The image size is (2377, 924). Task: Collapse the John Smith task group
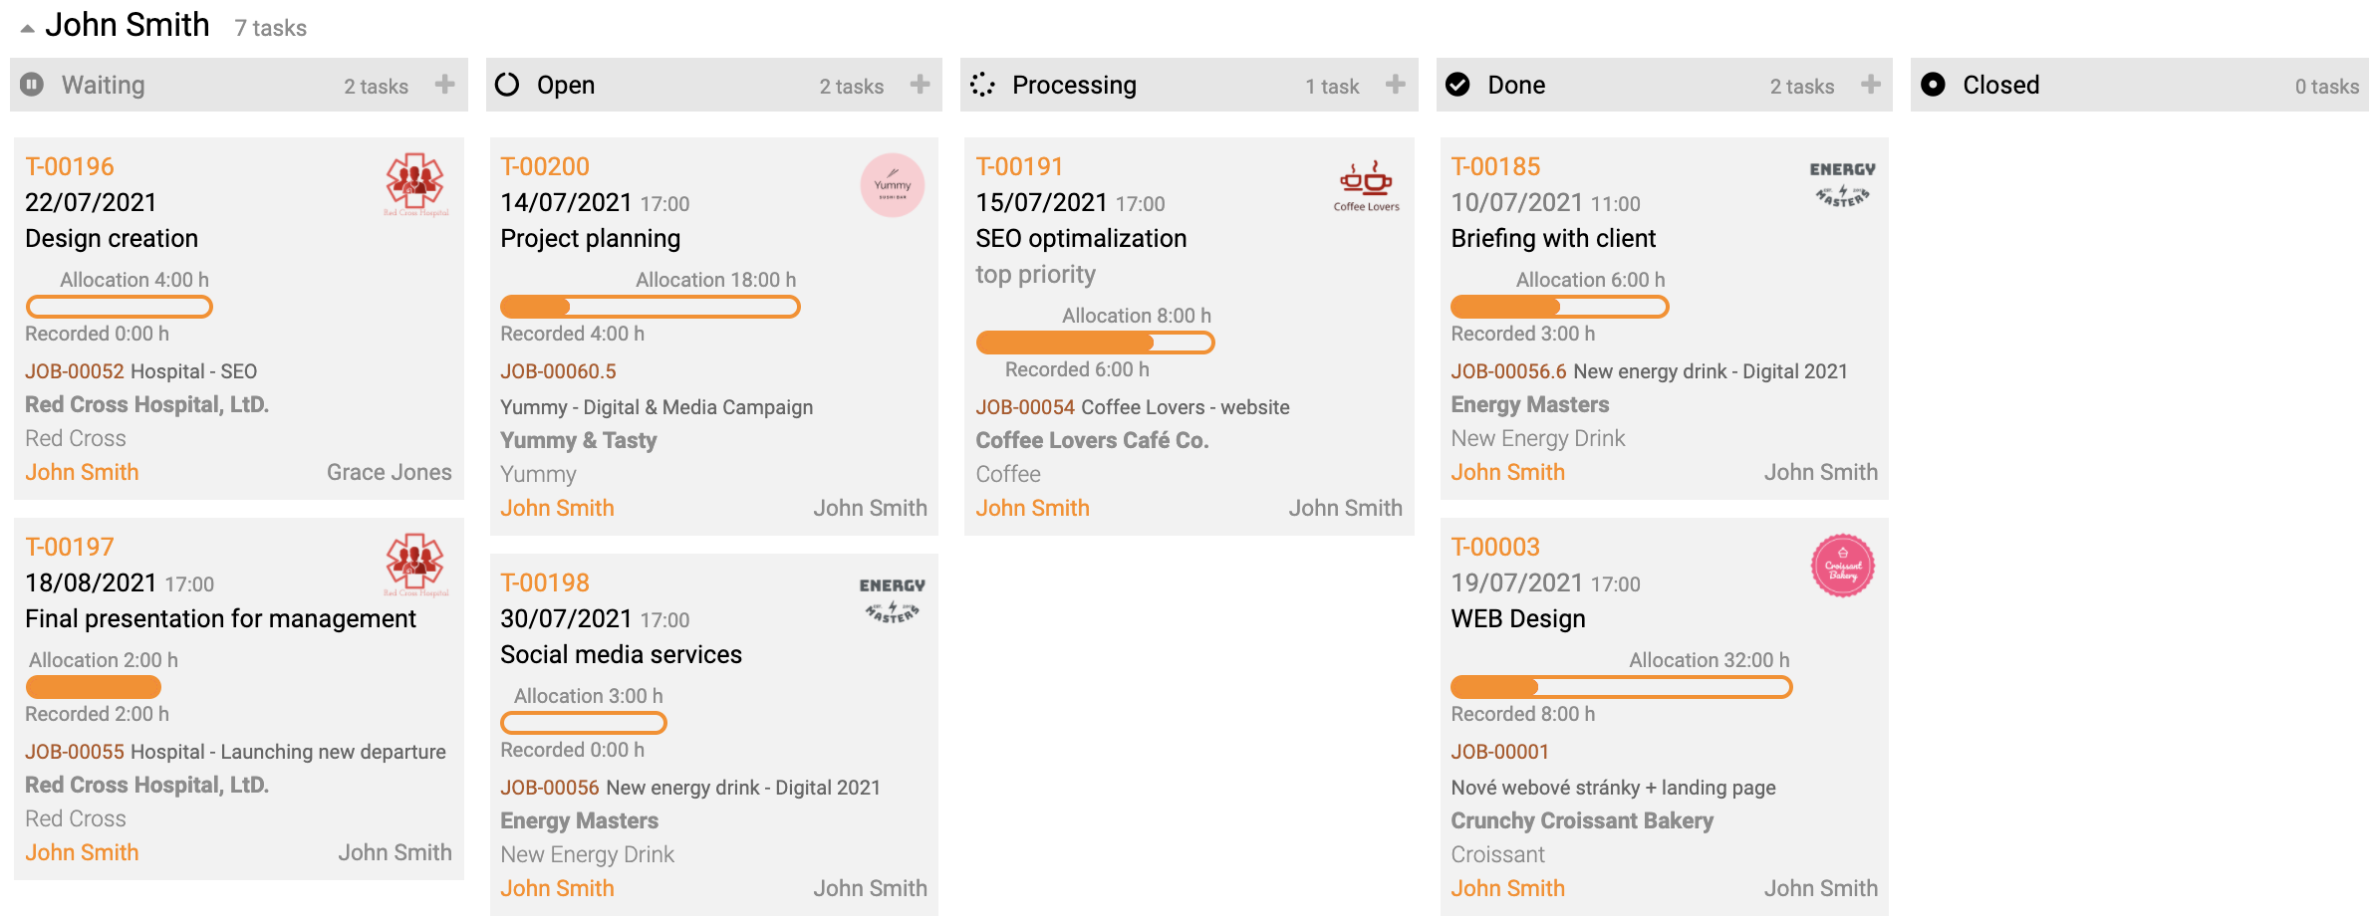27,28
